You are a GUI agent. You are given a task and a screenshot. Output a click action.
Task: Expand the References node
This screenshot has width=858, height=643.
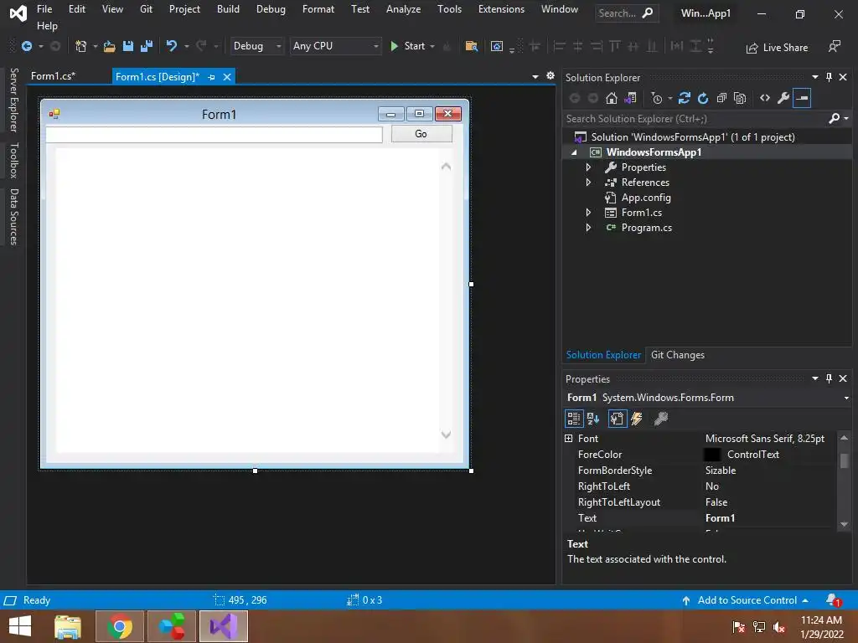point(588,183)
